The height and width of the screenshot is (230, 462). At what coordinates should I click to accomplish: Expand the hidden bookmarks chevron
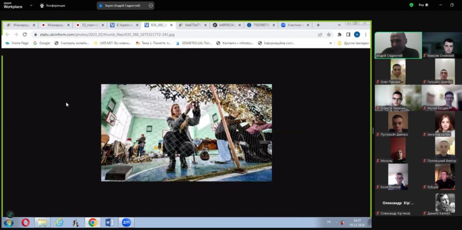click(330, 43)
